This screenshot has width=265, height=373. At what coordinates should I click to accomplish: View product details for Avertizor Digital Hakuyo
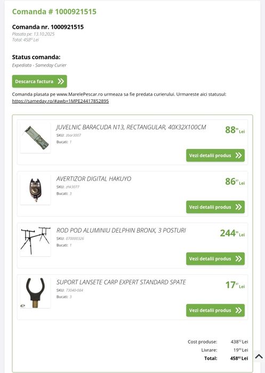[x=215, y=207]
